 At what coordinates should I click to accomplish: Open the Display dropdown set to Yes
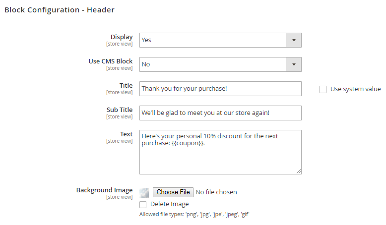pyautogui.click(x=220, y=40)
